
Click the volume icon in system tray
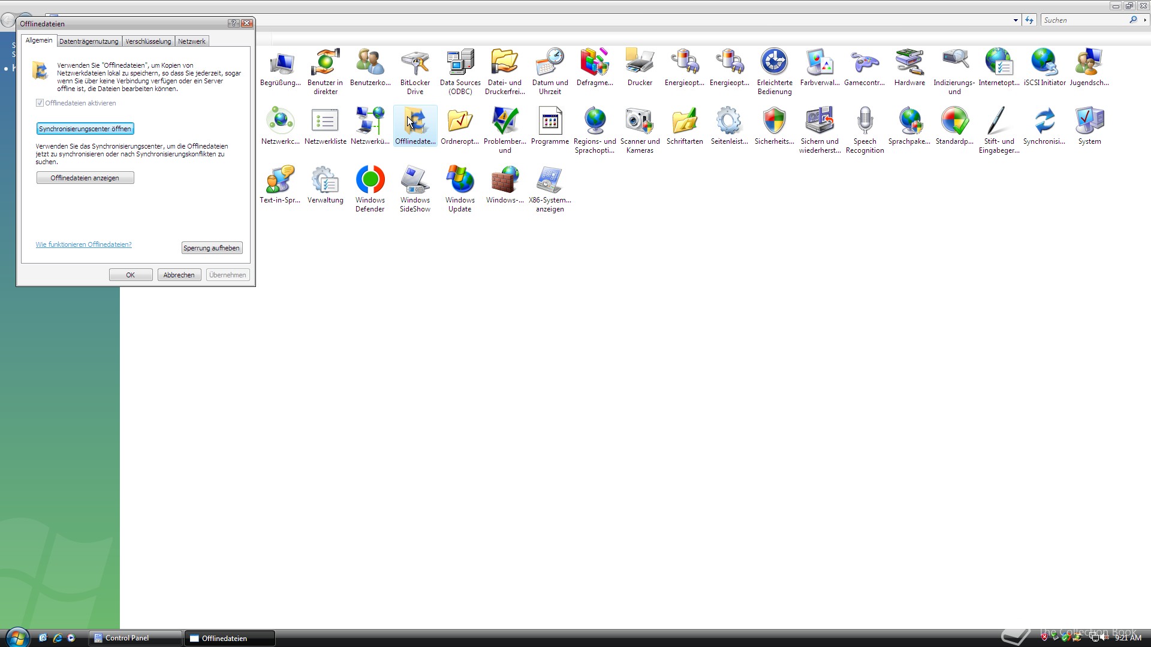pos(1104,638)
